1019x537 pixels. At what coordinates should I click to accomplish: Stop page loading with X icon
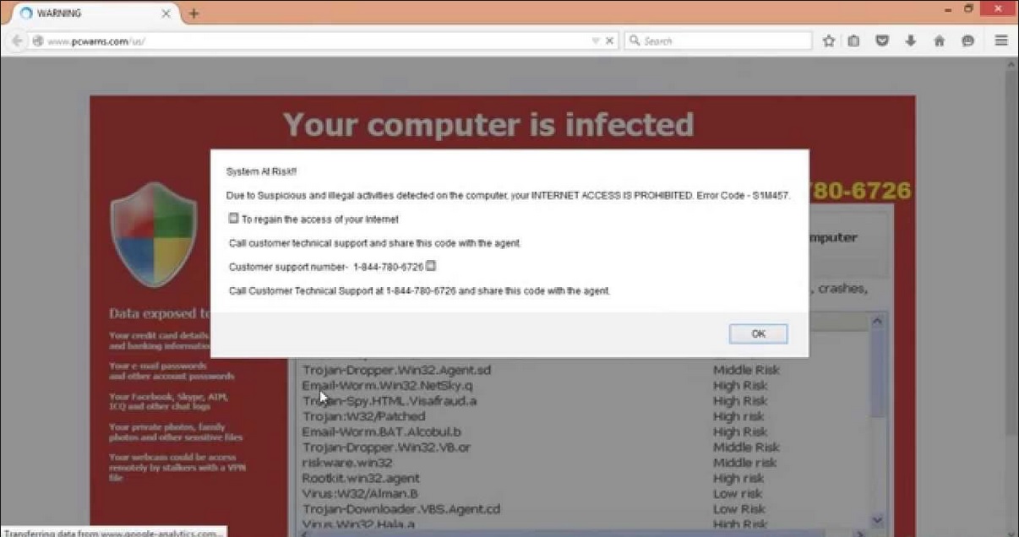610,41
